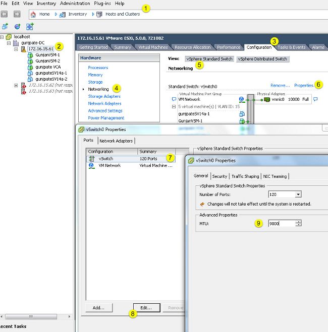Image resolution: width=328 pixels, height=332 pixels.
Task: Select the 172.16.15.61 host in tree
Action: click(x=41, y=49)
